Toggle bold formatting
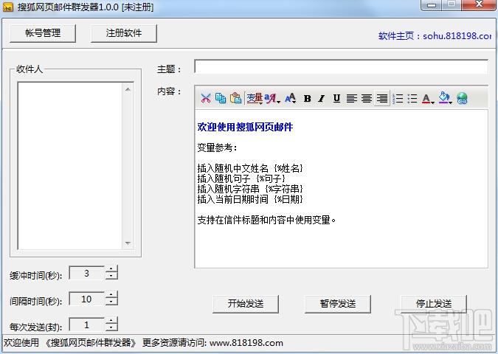The width and height of the screenshot is (498, 354). click(307, 98)
